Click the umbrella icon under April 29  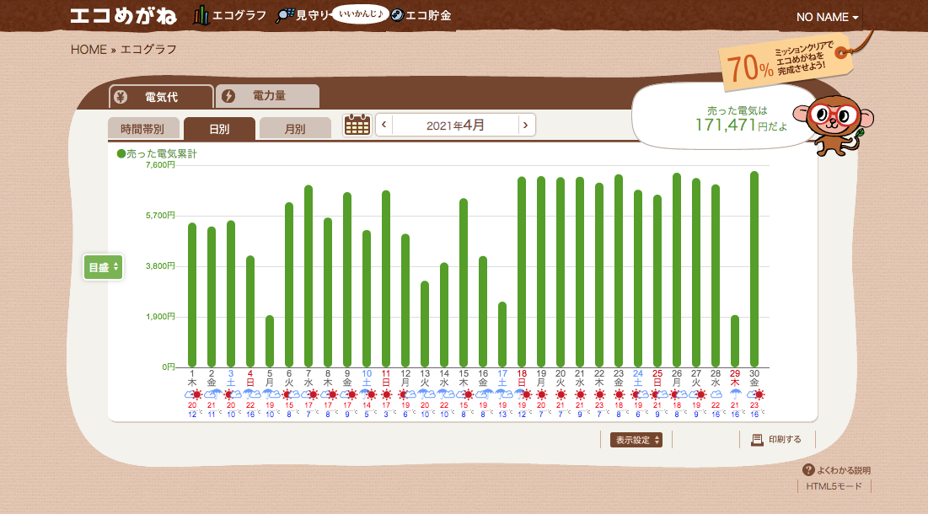click(x=735, y=394)
